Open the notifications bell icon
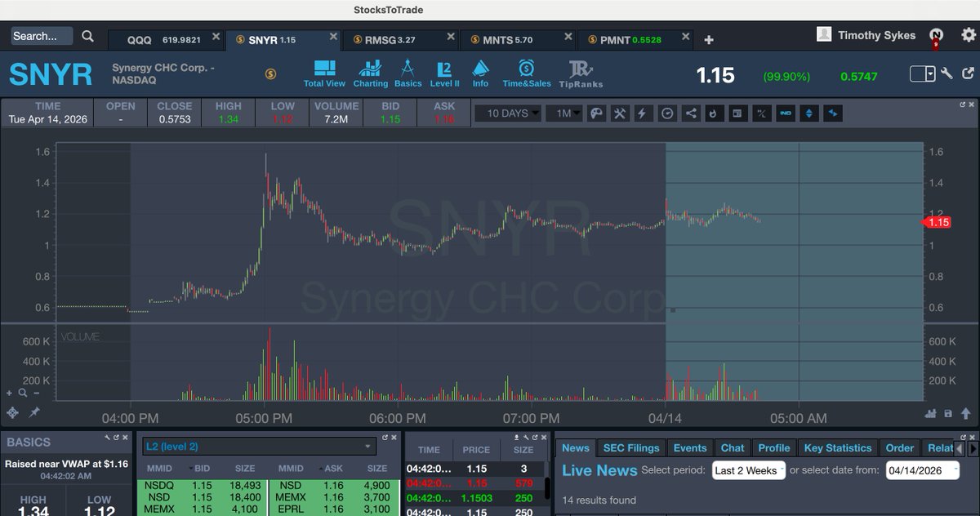This screenshot has height=516, width=980. (x=937, y=36)
